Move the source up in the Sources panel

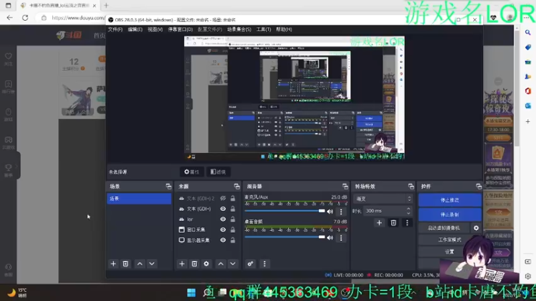pyautogui.click(x=221, y=264)
